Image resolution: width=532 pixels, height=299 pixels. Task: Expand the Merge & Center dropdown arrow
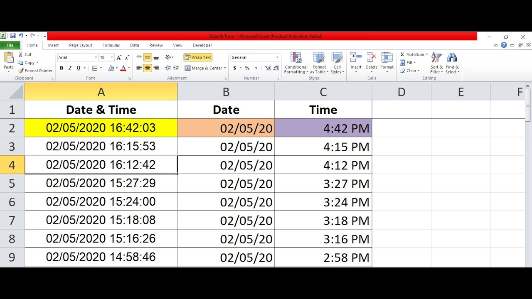[225, 68]
